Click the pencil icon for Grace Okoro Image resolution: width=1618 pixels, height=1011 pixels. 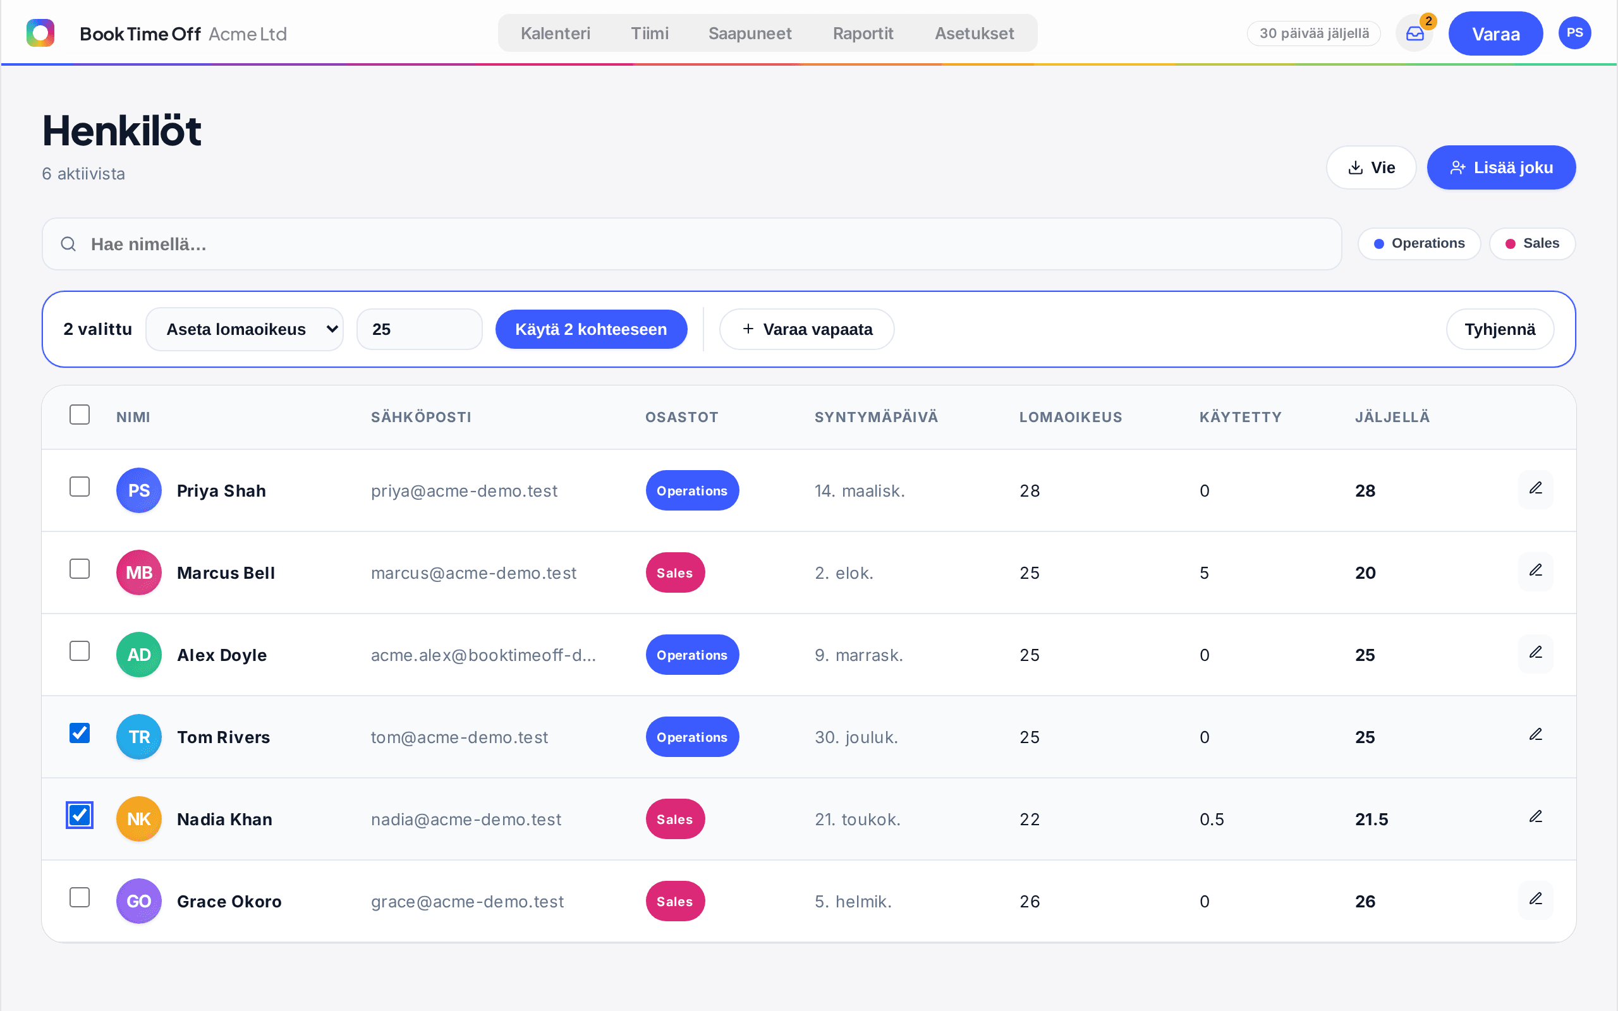coord(1535,900)
